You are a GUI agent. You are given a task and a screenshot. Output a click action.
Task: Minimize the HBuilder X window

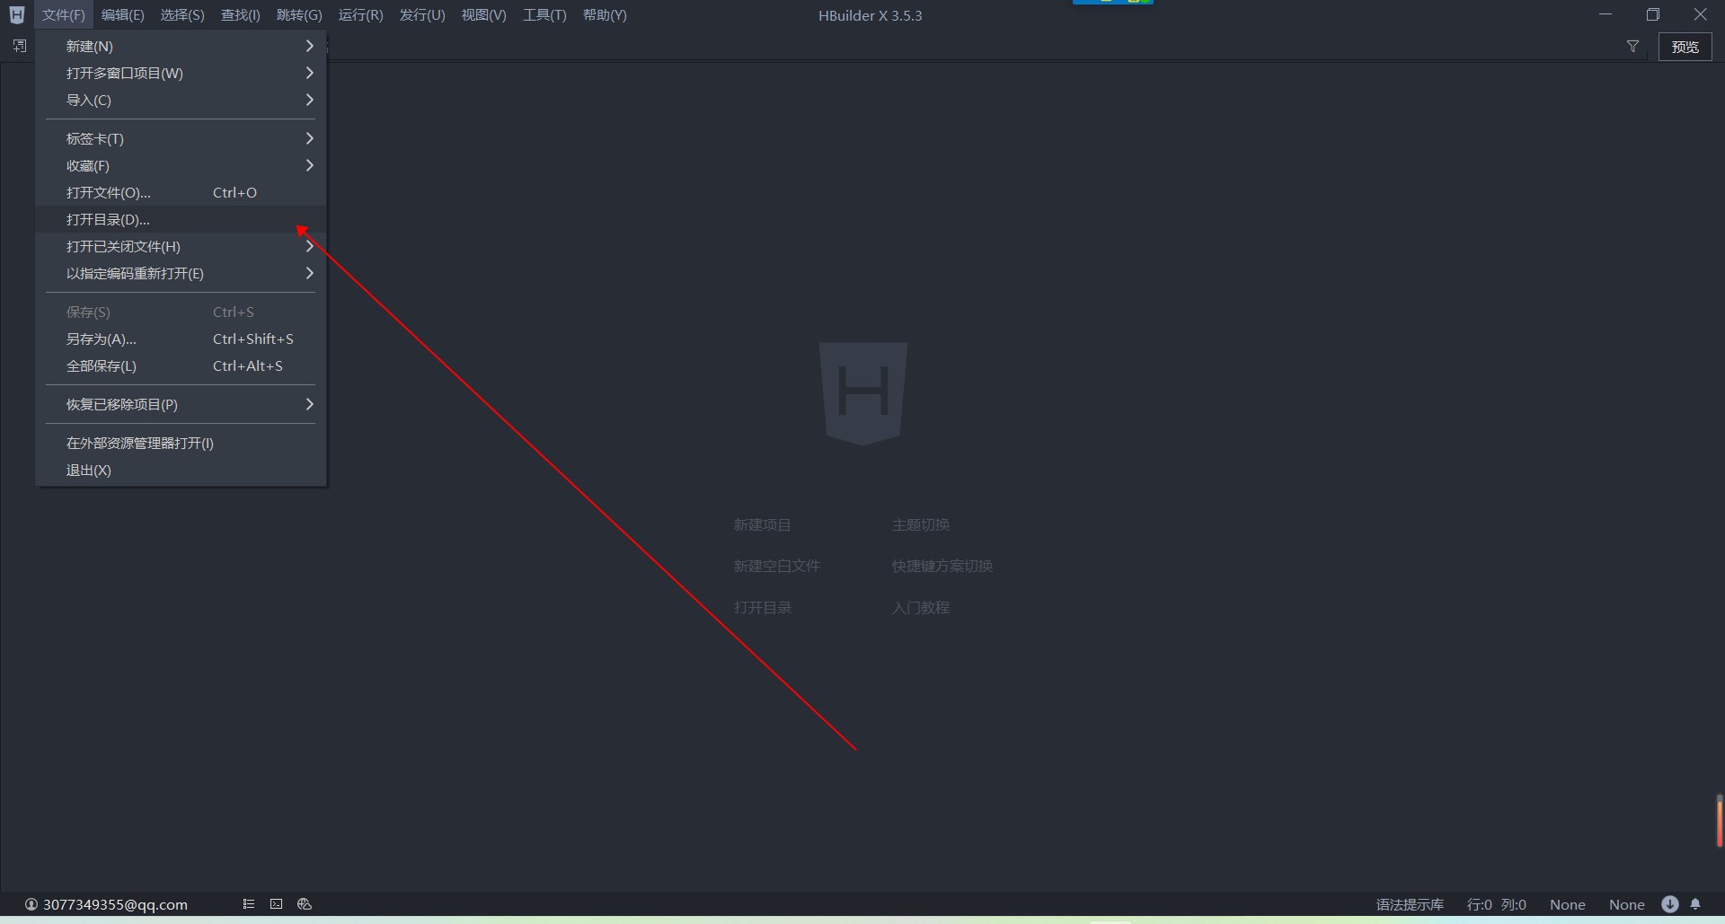1605,14
